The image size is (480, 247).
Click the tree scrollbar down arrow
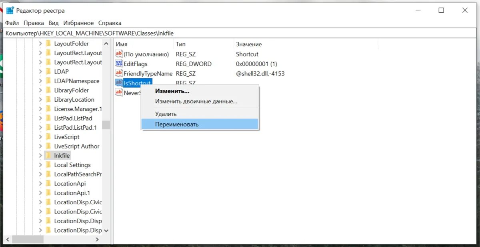106,231
